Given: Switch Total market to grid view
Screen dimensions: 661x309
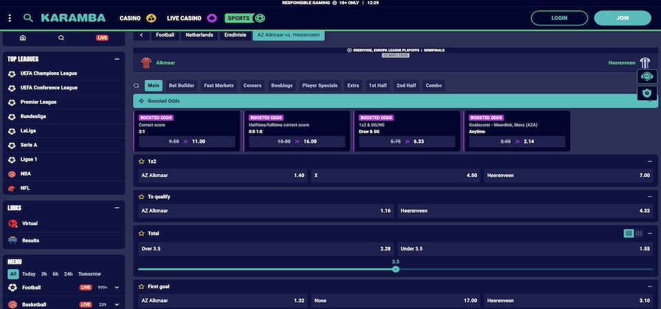Looking at the screenshot, I should tap(629, 233).
